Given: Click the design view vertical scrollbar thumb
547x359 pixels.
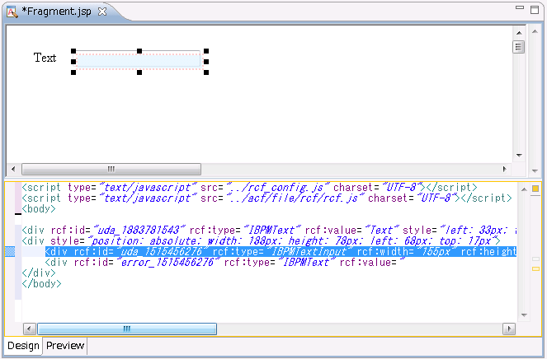Looking at the screenshot, I should coord(519,47).
